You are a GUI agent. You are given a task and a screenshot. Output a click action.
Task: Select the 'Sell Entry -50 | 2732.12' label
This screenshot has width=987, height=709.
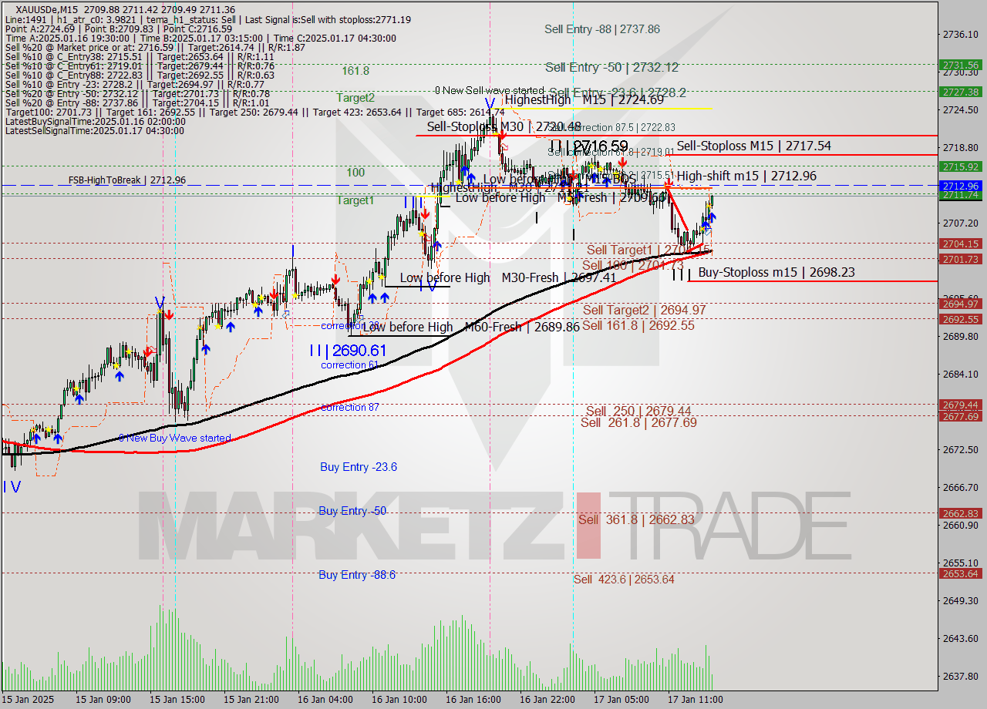click(612, 68)
